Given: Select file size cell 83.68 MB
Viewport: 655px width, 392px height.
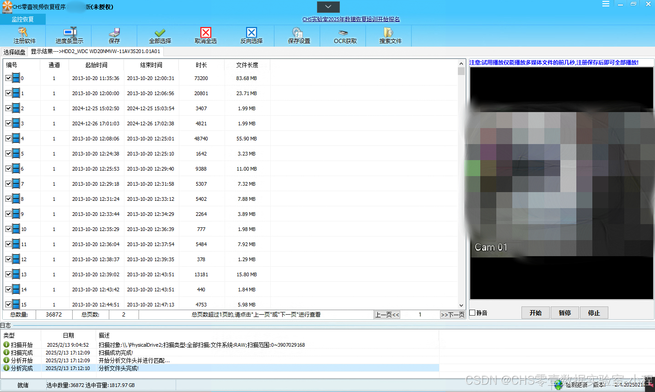Looking at the screenshot, I should coord(247,78).
